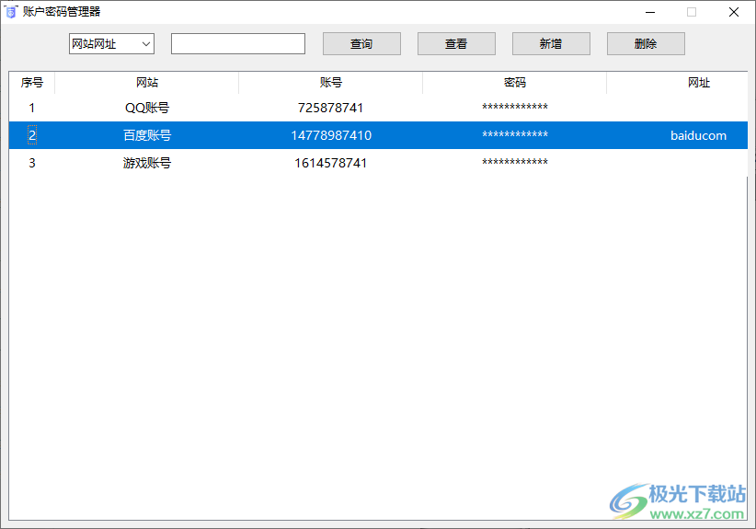The height and width of the screenshot is (529, 756).
Task: Select the 百度账号 cell
Action: pos(147,135)
